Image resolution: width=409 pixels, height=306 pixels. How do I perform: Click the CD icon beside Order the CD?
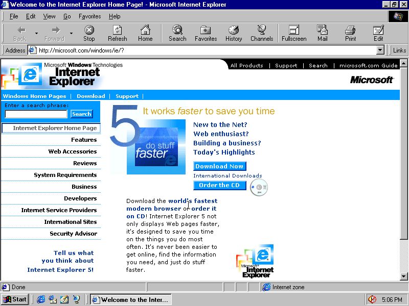pos(259,187)
